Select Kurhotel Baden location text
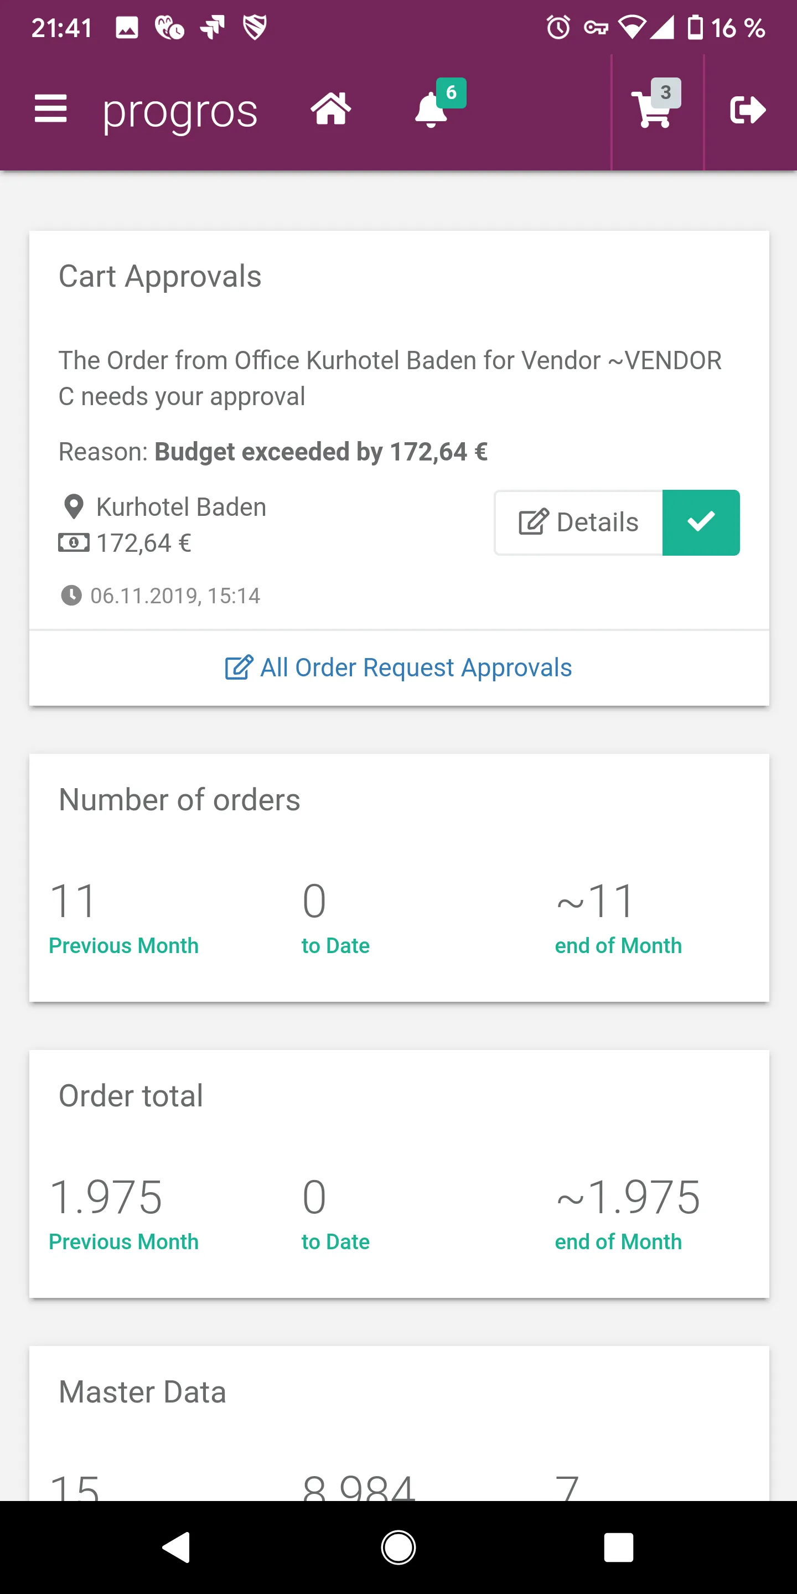The width and height of the screenshot is (797, 1594). 182,507
